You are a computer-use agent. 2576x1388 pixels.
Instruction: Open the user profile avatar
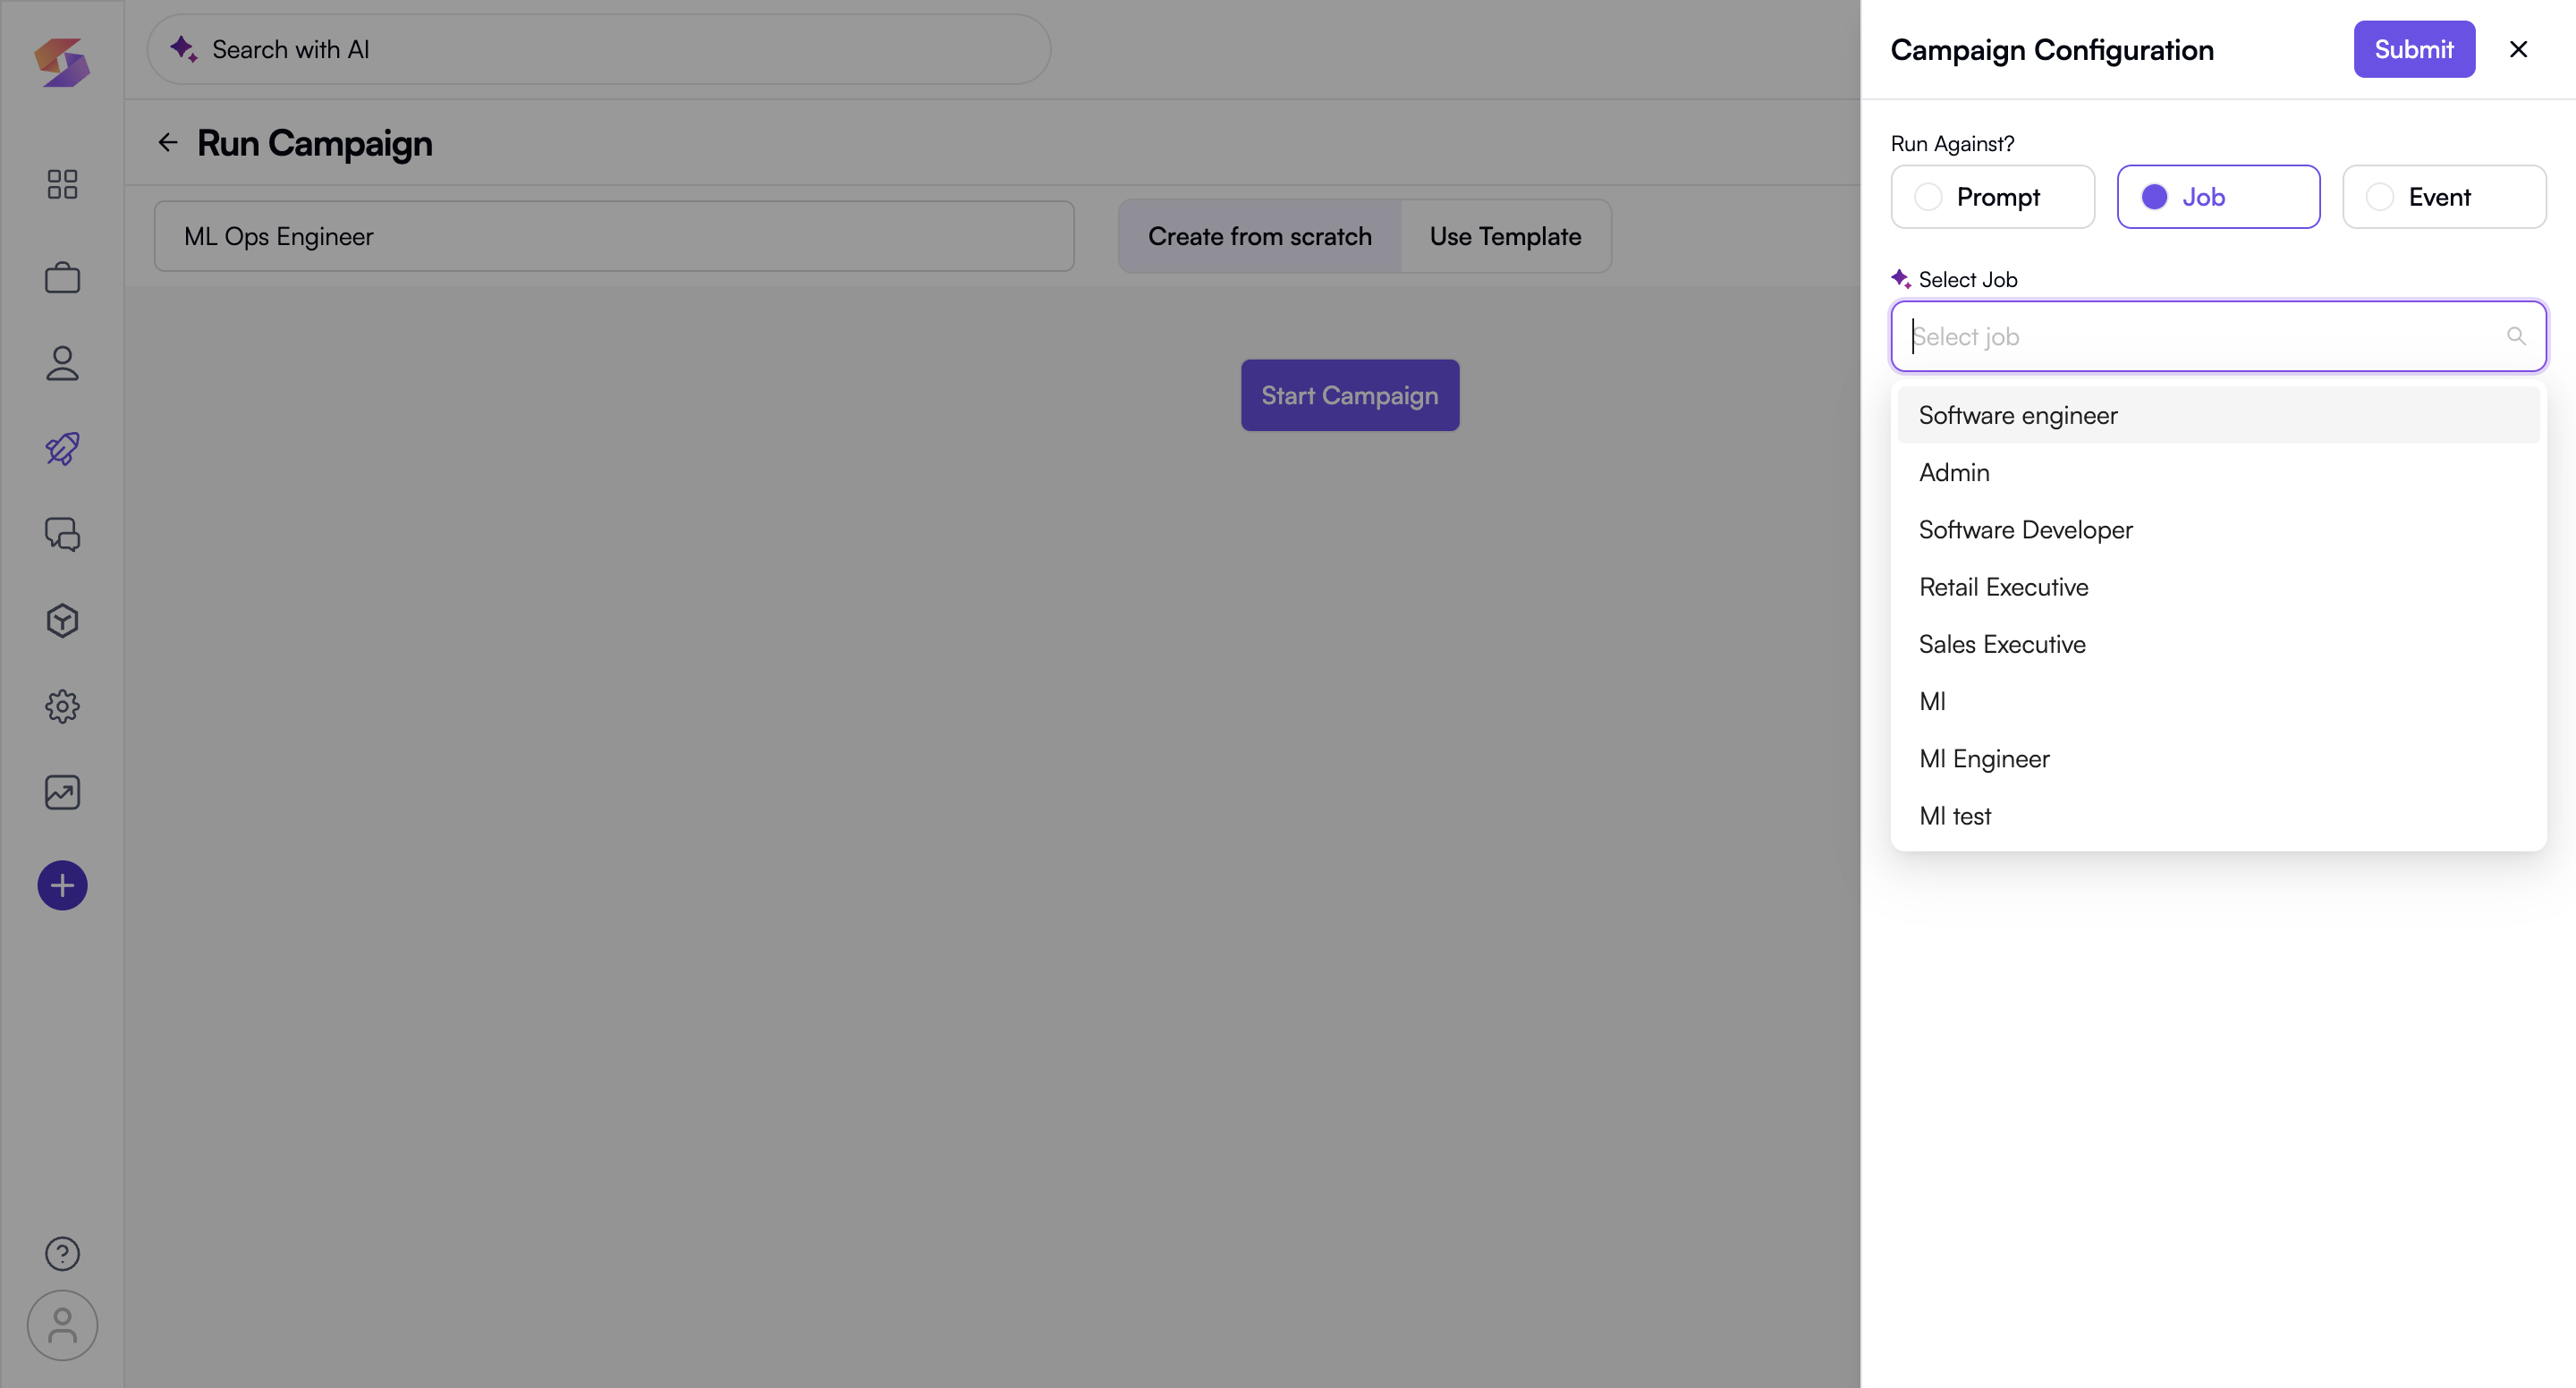(x=62, y=1325)
